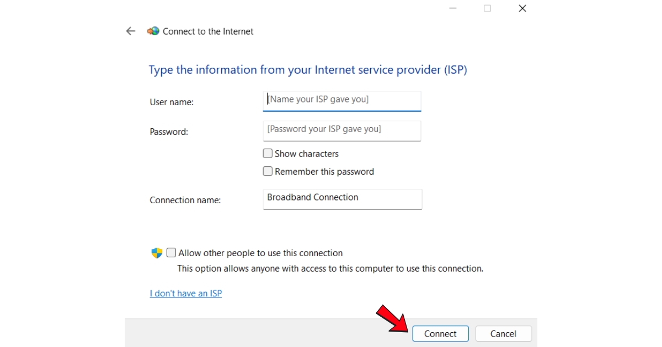Viewport: 662px width, 347px height.
Task: Open the "I don't have an ISP" link
Action: tap(185, 294)
